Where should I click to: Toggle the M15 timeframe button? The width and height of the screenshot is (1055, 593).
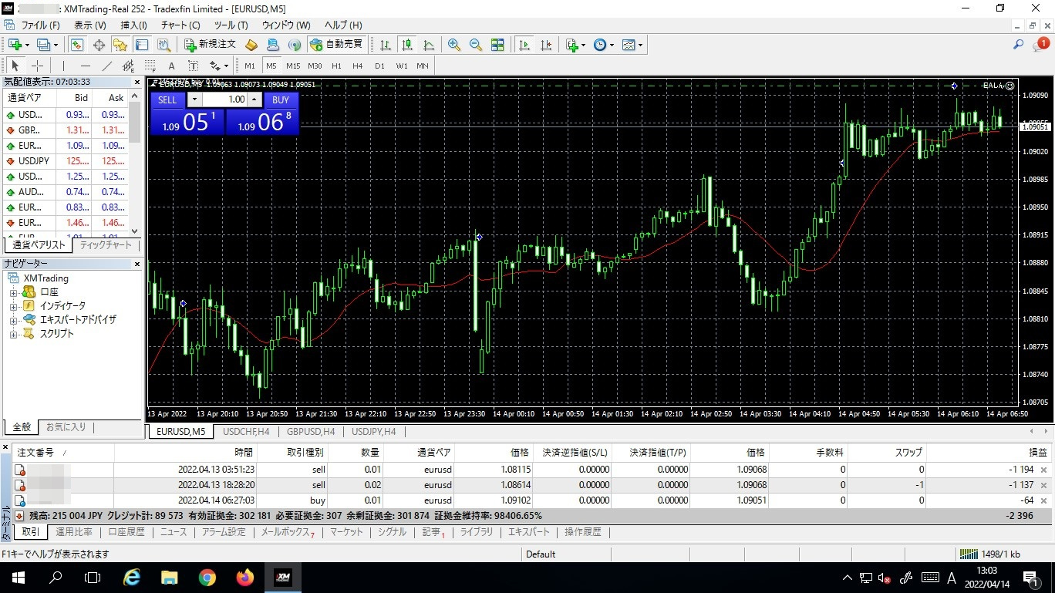coord(293,66)
